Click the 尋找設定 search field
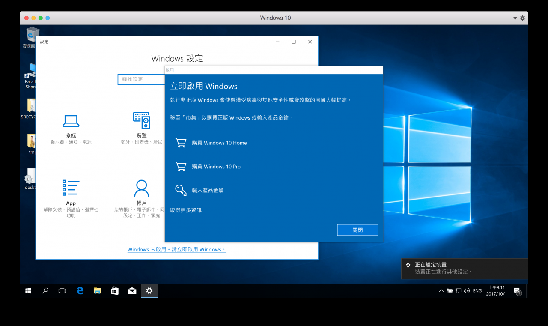Image resolution: width=548 pixels, height=326 pixels. pos(141,79)
